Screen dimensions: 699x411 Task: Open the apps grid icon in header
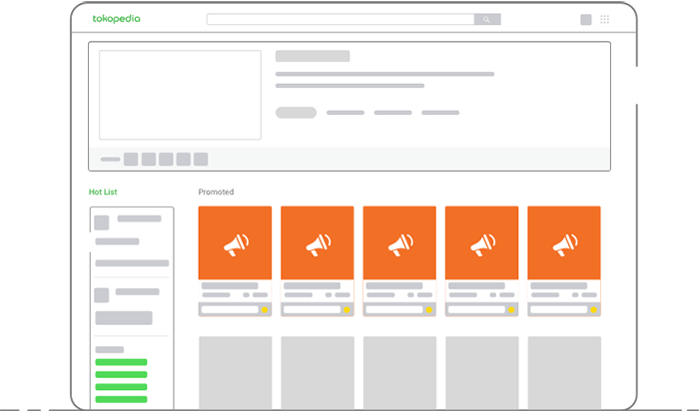[605, 19]
